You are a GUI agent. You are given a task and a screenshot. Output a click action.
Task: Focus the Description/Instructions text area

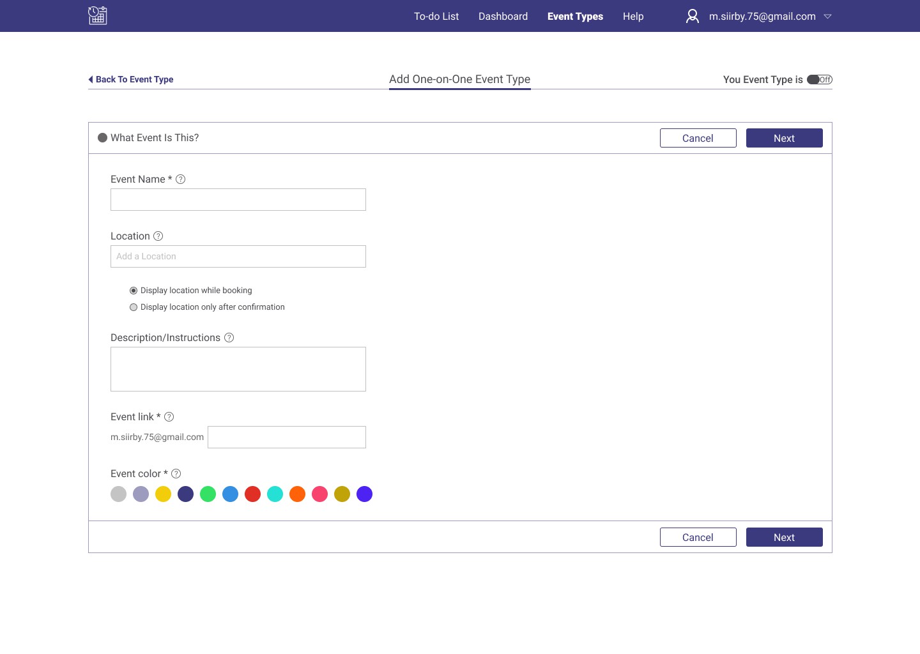[238, 369]
